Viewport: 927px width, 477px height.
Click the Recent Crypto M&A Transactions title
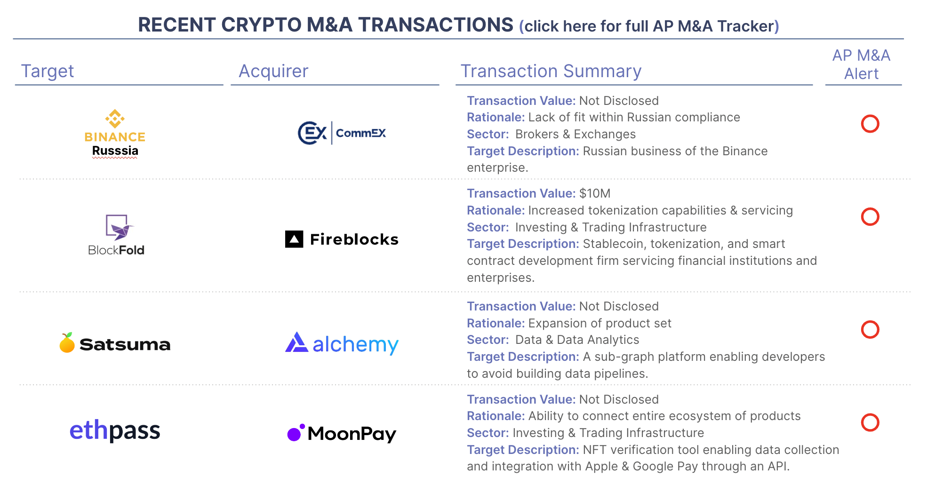[x=325, y=25]
